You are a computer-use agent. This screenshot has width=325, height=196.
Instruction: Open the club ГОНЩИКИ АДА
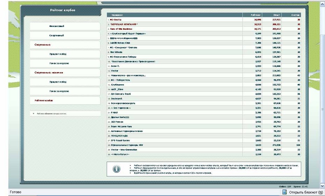tap(119, 136)
